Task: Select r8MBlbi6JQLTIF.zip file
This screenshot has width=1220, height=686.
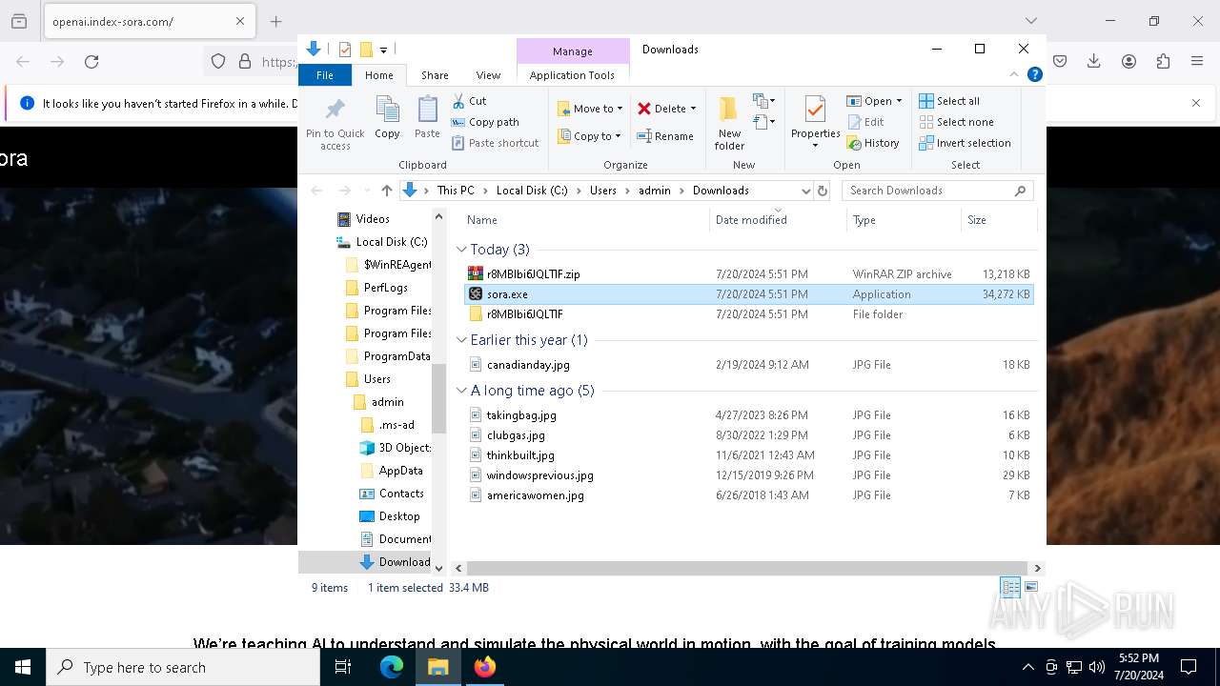Action: (748, 274)
